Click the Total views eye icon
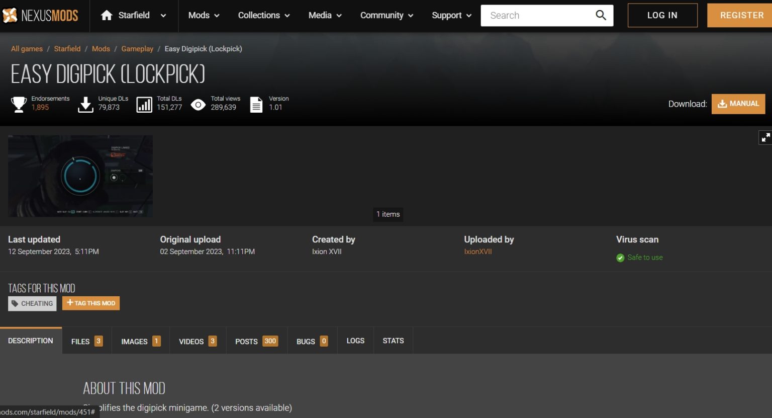Image resolution: width=772 pixels, height=418 pixels. (199, 104)
